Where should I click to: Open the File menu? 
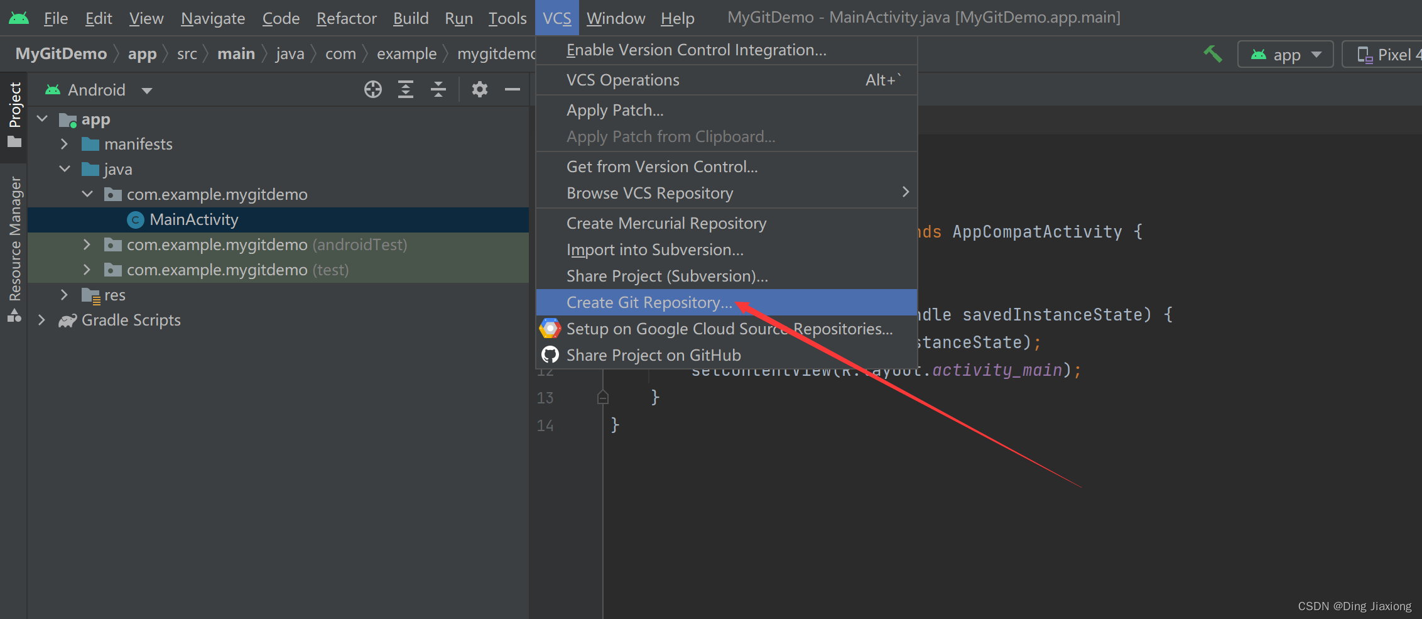click(56, 18)
